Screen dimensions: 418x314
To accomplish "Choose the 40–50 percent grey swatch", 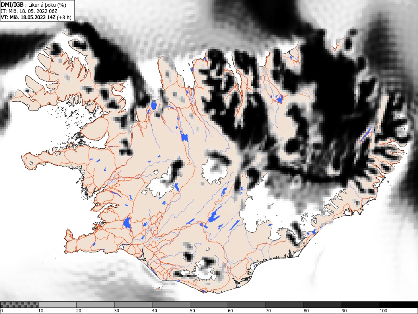I will click(x=171, y=305).
